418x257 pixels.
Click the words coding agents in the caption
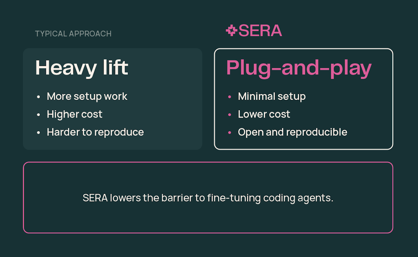(x=298, y=198)
